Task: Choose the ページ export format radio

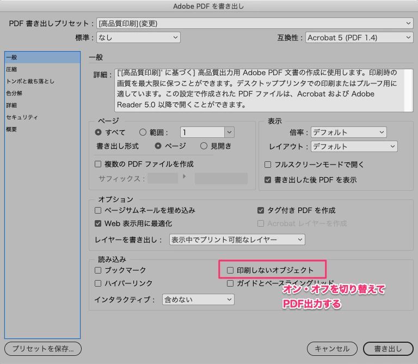Action: coord(158,145)
